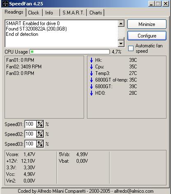Viewport: 171px width, 194px height.
Task: Click the Speed02 spinner arrows
Action: 40,134
